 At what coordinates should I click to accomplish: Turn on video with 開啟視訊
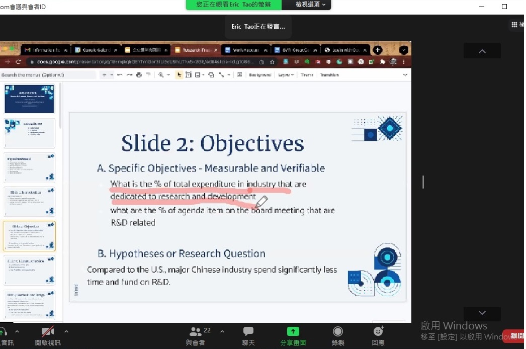pos(48,335)
